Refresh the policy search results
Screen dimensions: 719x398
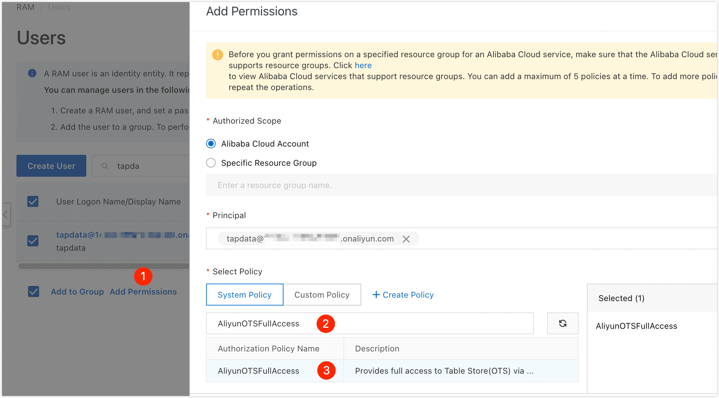point(563,323)
